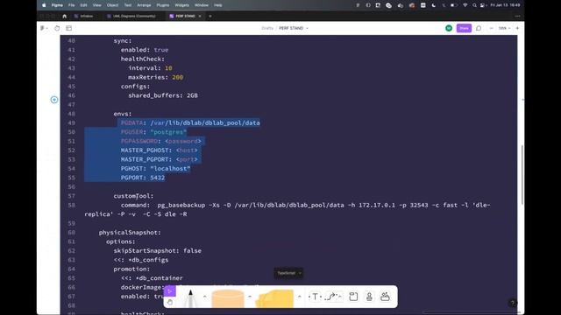
Task: Open the FigJam main menu button
Action: pos(44,28)
